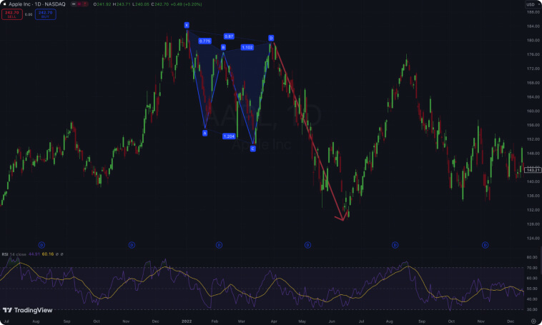Click the Feb label on the time axis
Image resolution: width=542 pixels, height=325 pixels.
(215, 321)
